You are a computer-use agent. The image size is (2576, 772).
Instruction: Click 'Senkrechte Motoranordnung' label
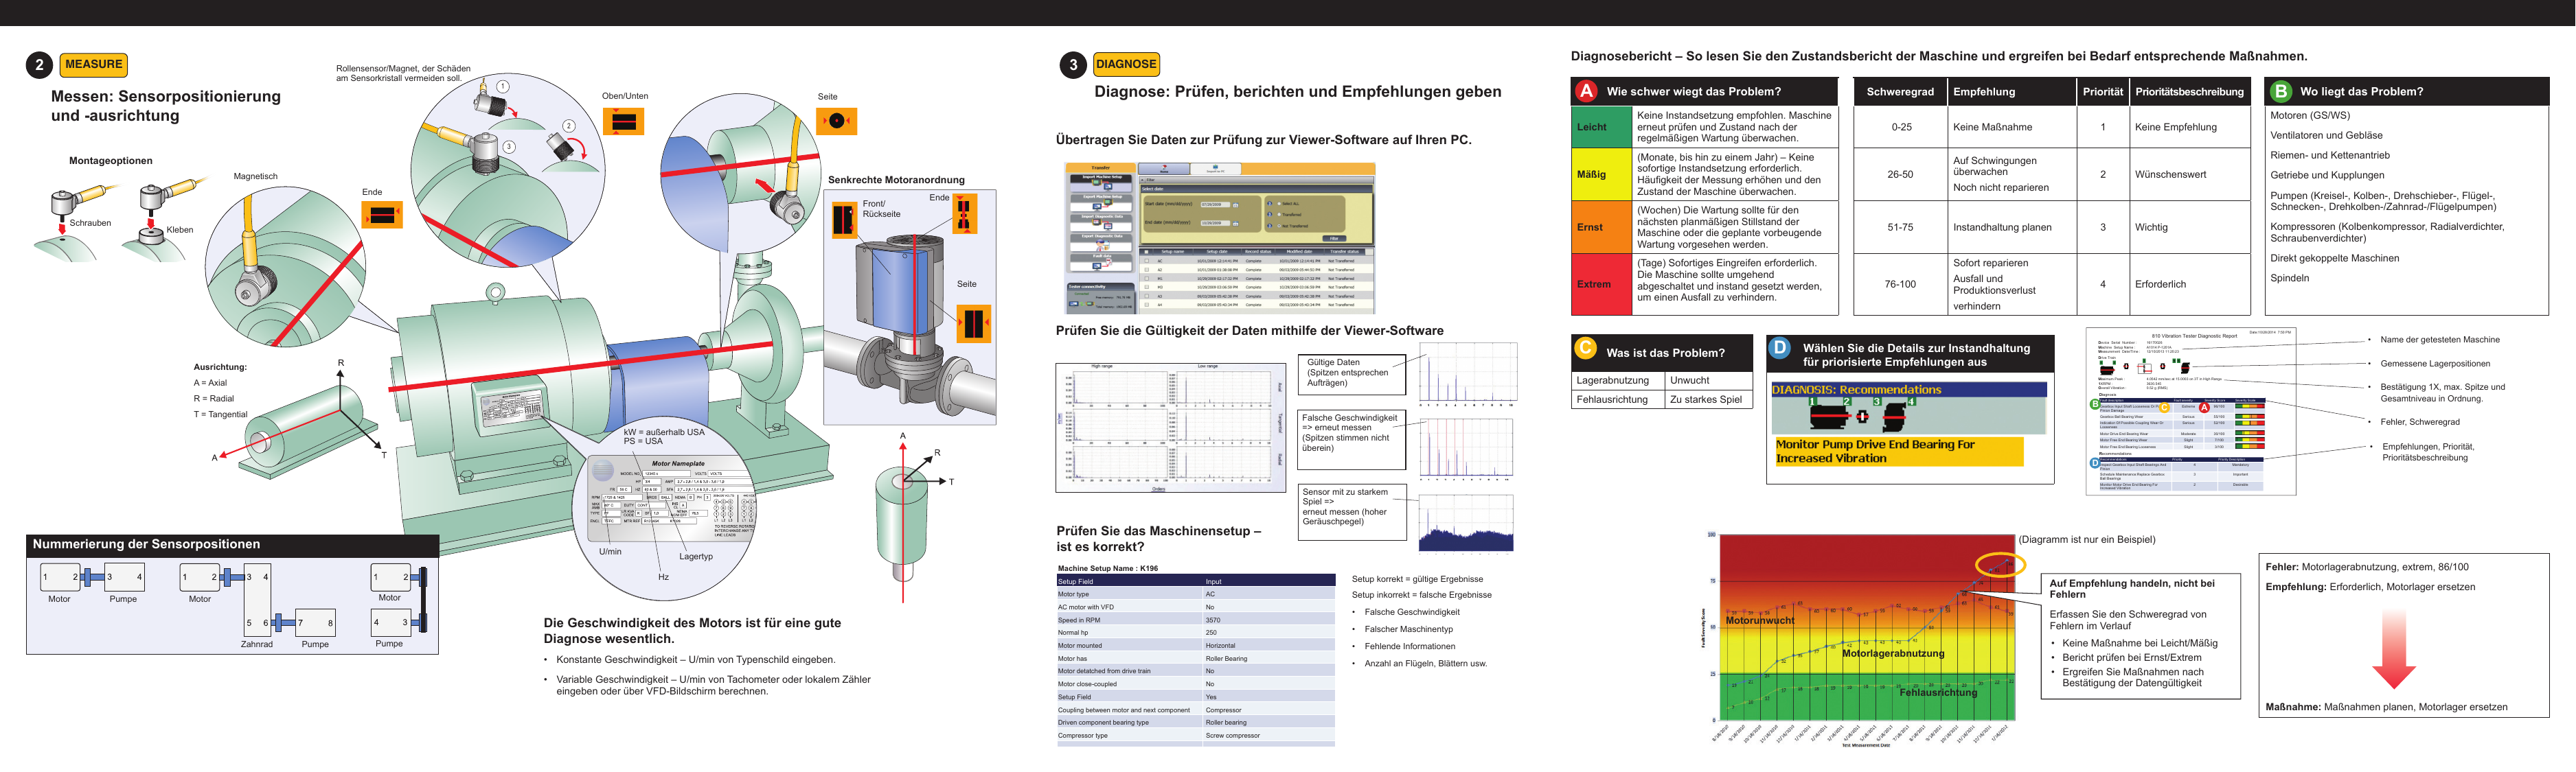(896, 180)
